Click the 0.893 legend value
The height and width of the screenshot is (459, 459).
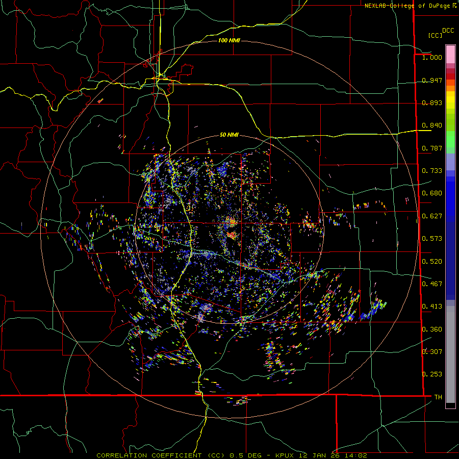click(x=432, y=103)
